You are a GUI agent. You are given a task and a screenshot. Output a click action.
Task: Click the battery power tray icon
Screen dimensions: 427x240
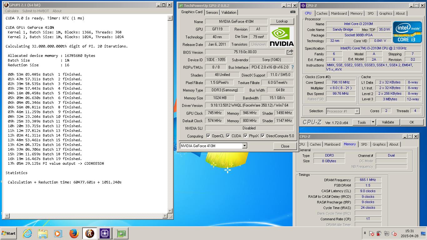click(x=379, y=233)
